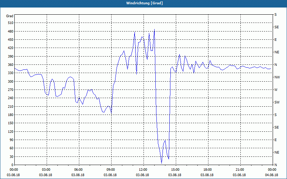Select the N compass label beside 360 gridline
The height and width of the screenshot is (179, 287).
[x=276, y=65]
